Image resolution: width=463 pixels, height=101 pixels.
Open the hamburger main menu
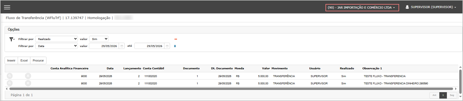[x=7, y=7]
